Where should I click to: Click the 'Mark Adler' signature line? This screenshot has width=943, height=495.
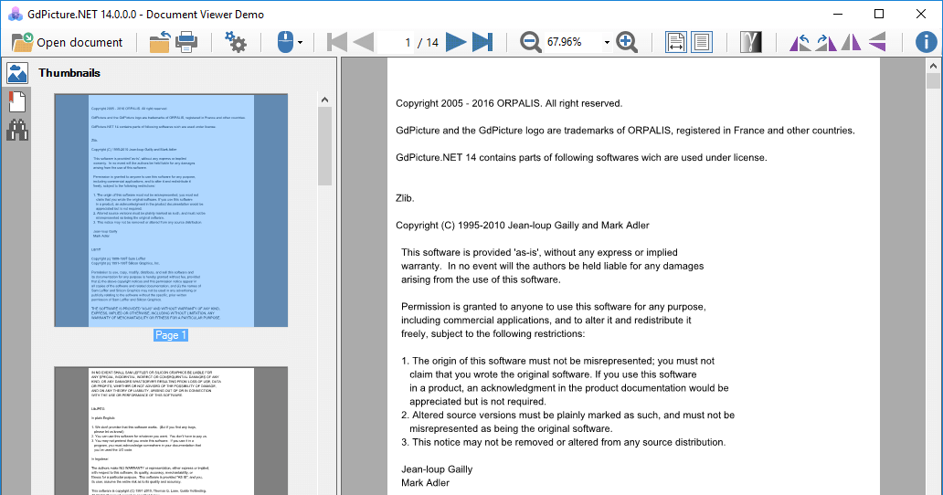[425, 483]
